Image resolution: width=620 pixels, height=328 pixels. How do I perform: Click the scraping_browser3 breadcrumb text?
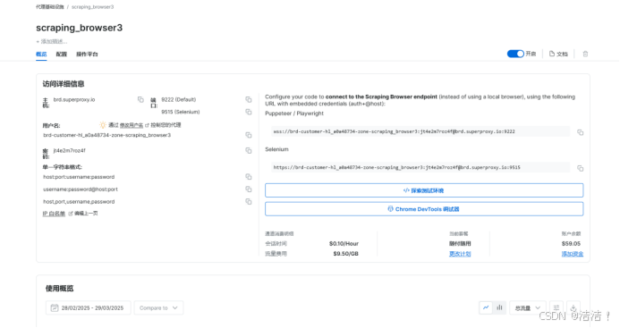coord(92,7)
